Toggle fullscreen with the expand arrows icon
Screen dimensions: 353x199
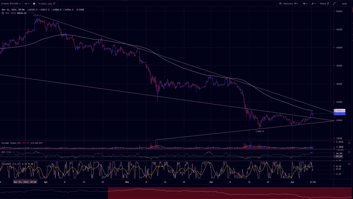point(334,4)
